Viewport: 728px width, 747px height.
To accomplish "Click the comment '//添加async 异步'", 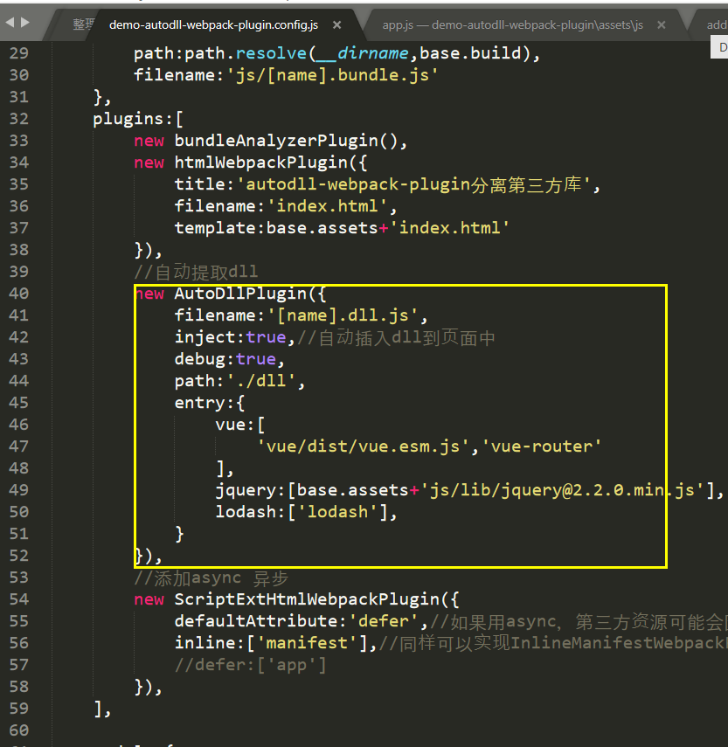I will pyautogui.click(x=211, y=578).
